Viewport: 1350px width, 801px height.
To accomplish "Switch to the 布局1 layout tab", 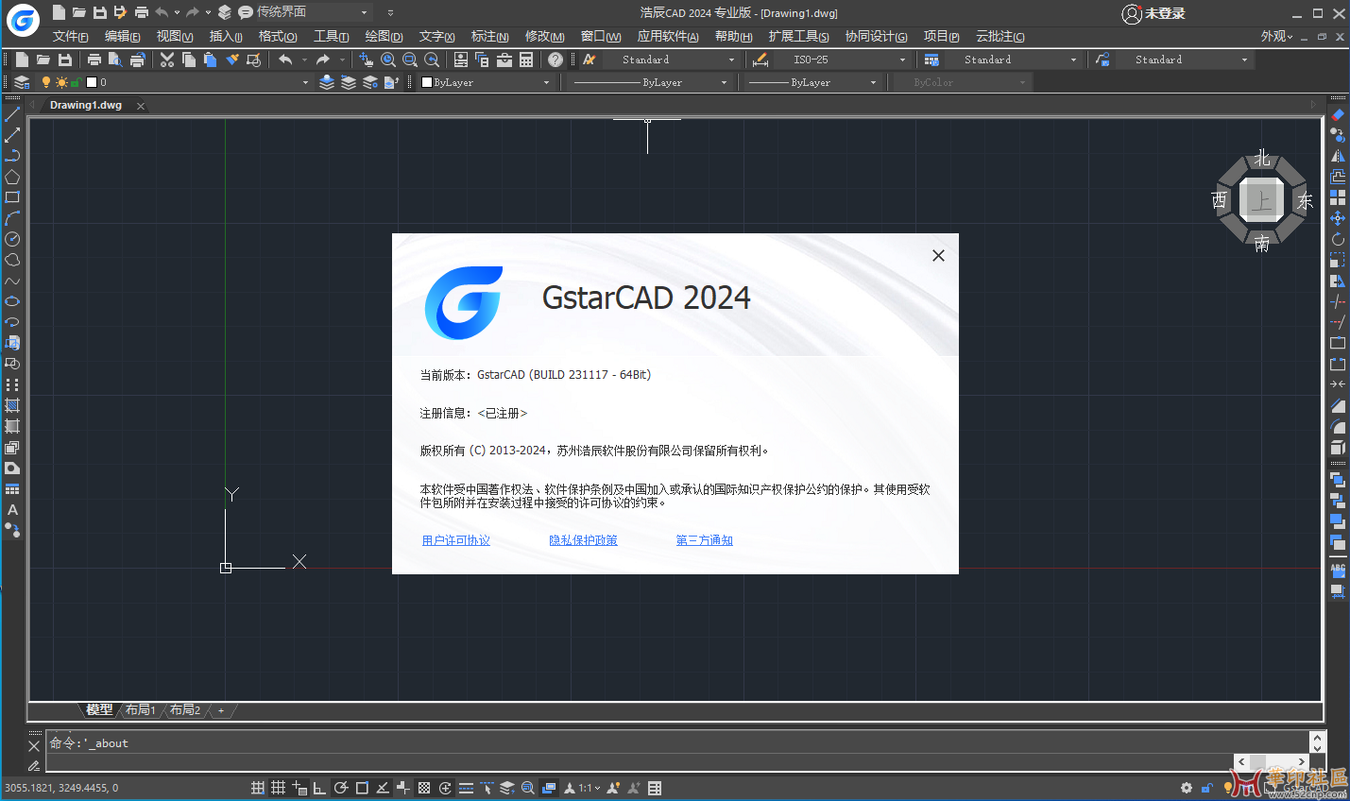I will [140, 709].
